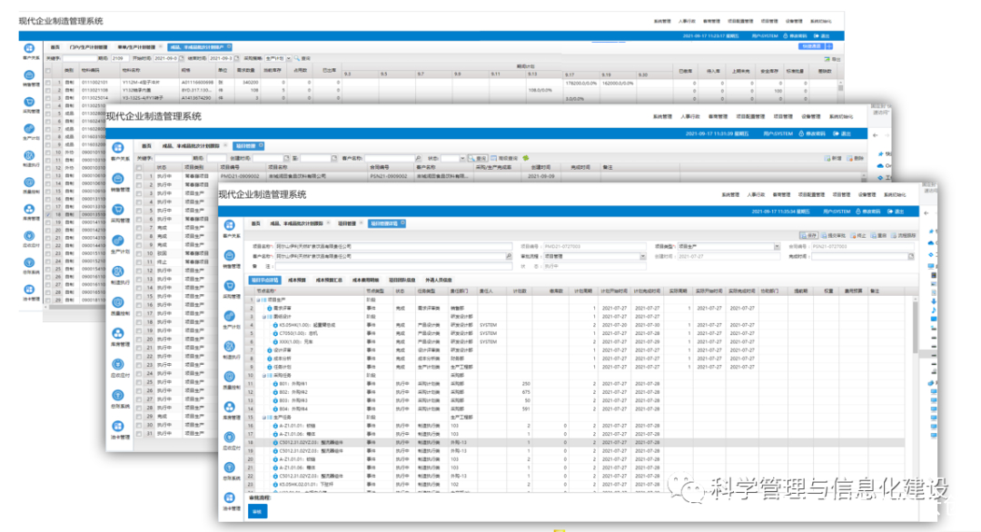981x532 pixels.
Task: Open 状态 dropdown in middle window filter bar
Action: 462,158
